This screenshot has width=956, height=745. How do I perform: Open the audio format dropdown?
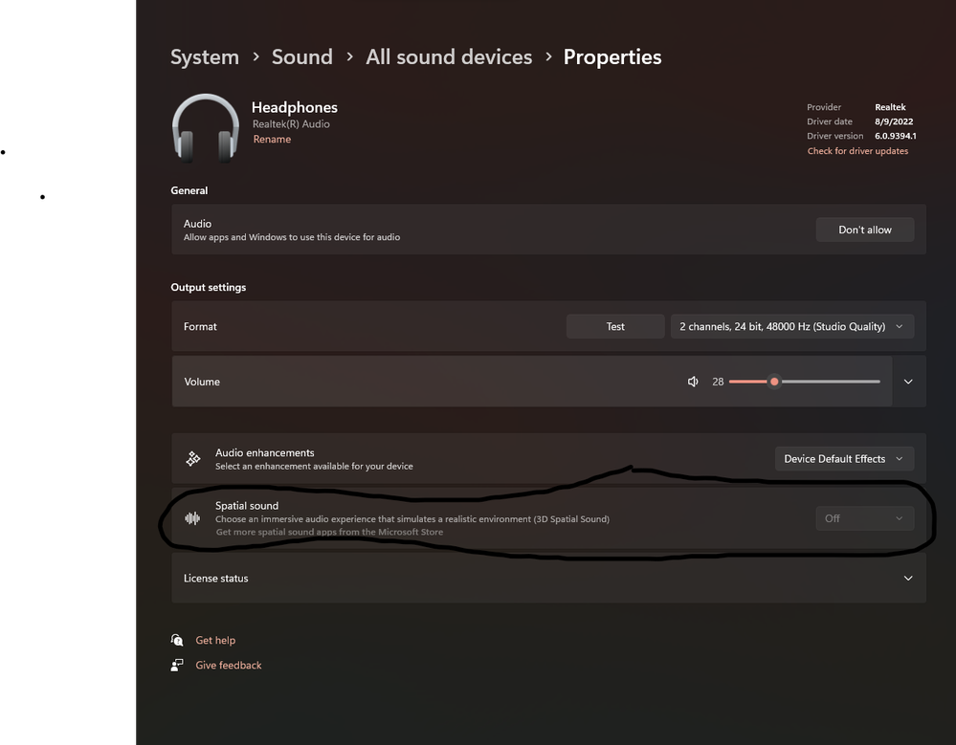point(791,326)
